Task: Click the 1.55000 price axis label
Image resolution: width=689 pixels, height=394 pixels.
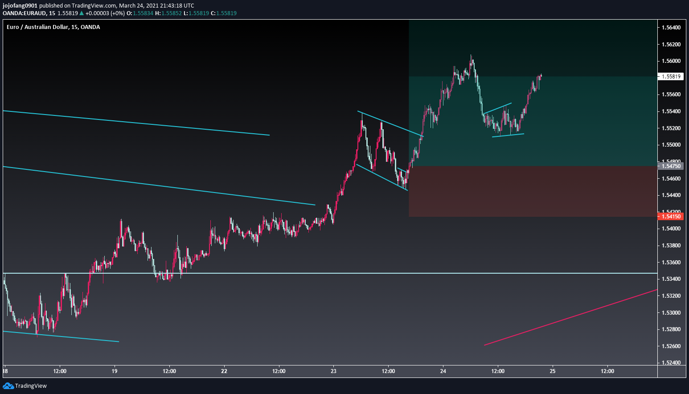Action: pos(671,145)
